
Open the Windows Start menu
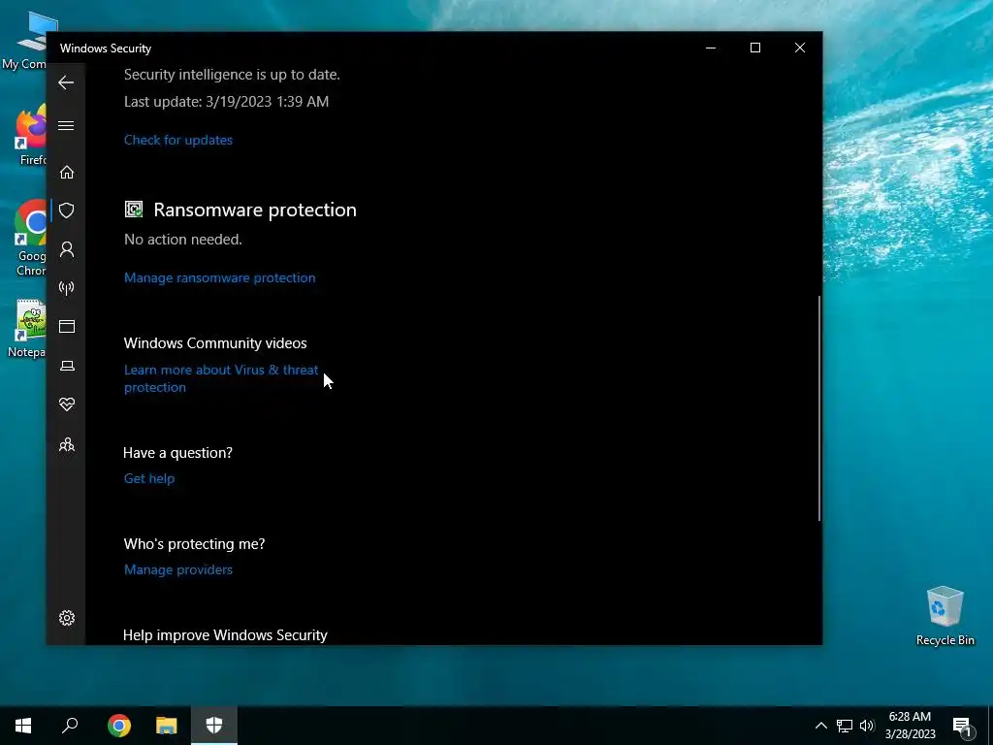click(x=23, y=726)
